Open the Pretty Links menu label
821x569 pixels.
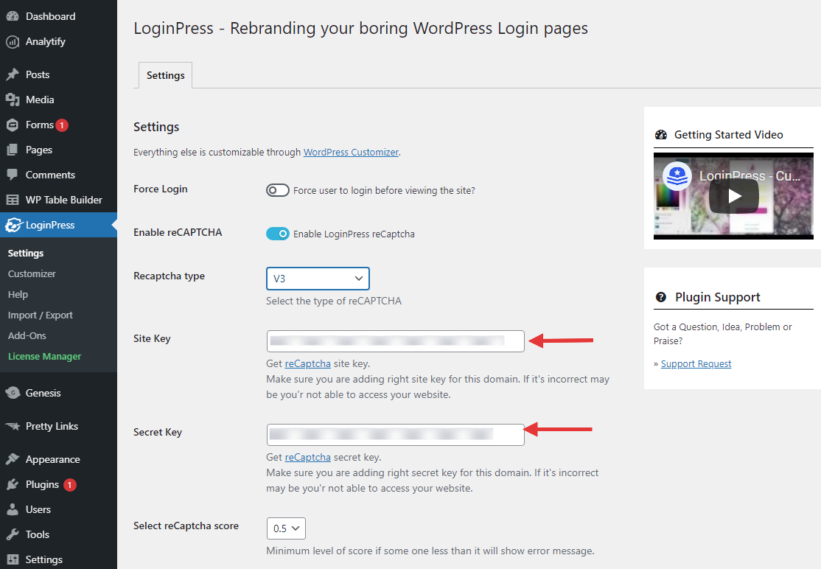pos(52,426)
